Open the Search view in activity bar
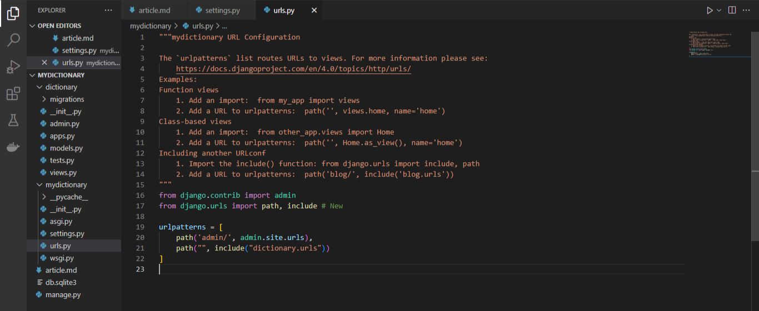Image resolution: width=759 pixels, height=311 pixels. (x=13, y=40)
